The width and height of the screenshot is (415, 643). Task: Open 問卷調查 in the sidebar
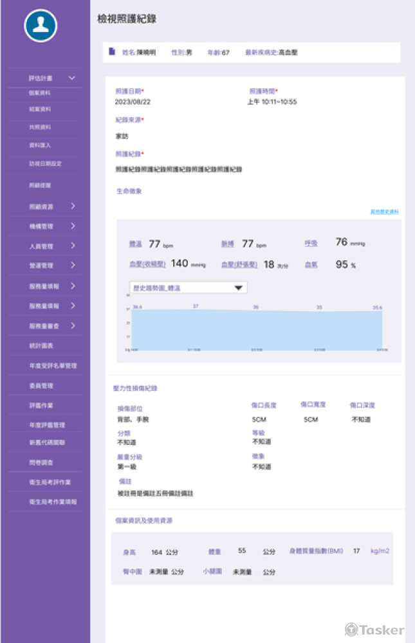[x=40, y=462]
